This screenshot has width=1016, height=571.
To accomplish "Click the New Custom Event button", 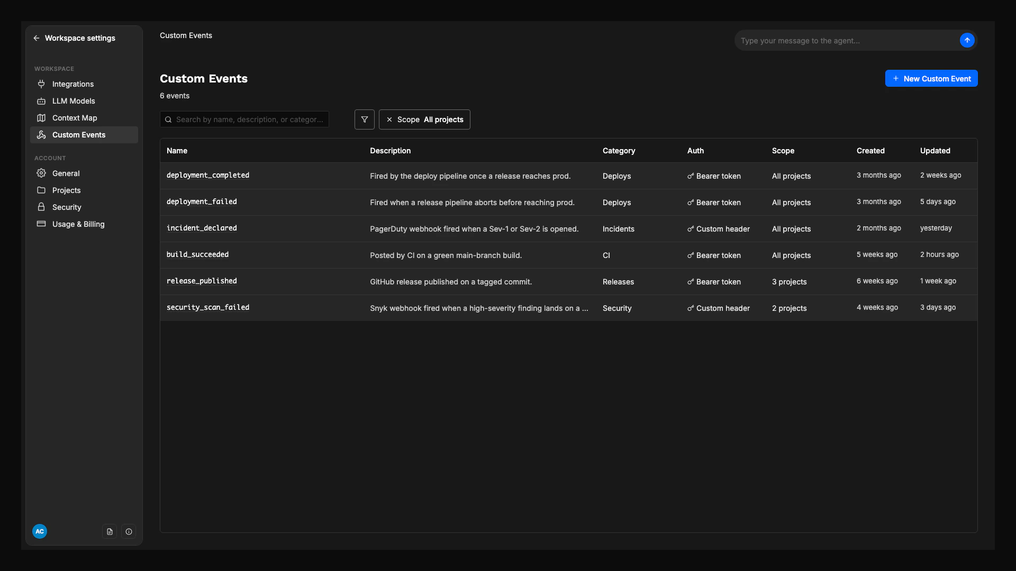I will (931, 78).
